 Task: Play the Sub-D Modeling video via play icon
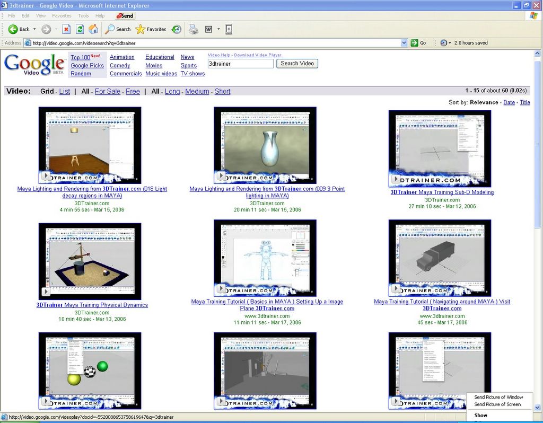click(x=396, y=179)
